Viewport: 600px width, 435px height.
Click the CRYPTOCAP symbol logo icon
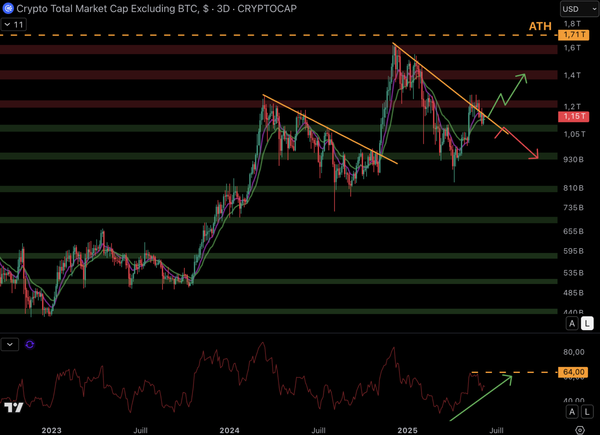point(8,8)
